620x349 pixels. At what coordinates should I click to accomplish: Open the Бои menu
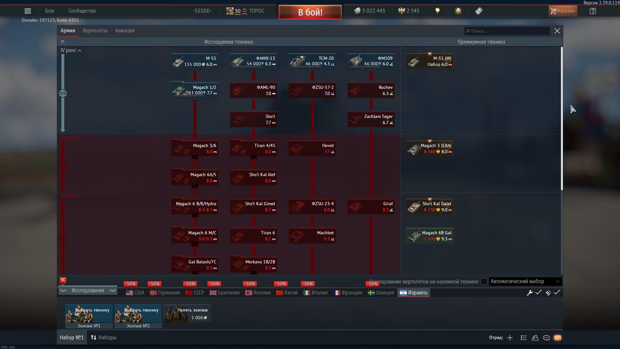49,11
